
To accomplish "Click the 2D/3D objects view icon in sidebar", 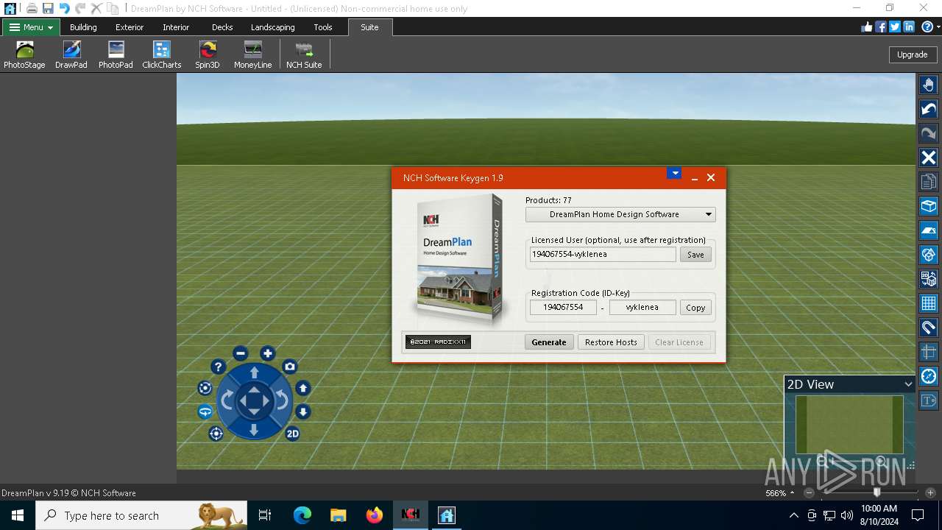I will (929, 279).
